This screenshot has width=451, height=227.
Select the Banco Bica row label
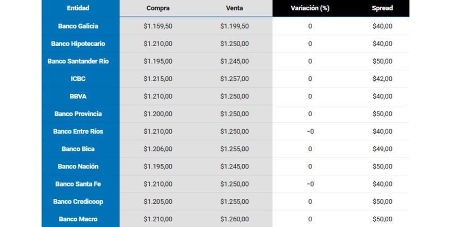(x=78, y=149)
